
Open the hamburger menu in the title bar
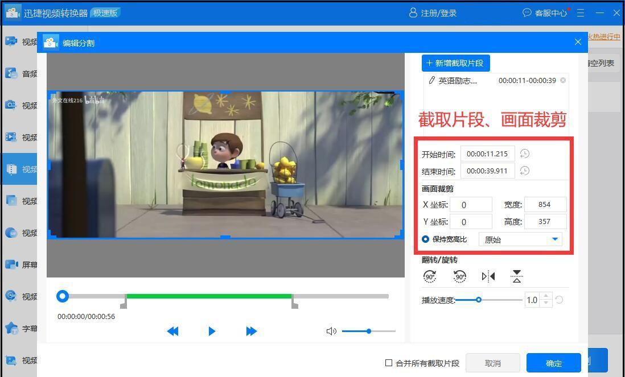(x=581, y=13)
